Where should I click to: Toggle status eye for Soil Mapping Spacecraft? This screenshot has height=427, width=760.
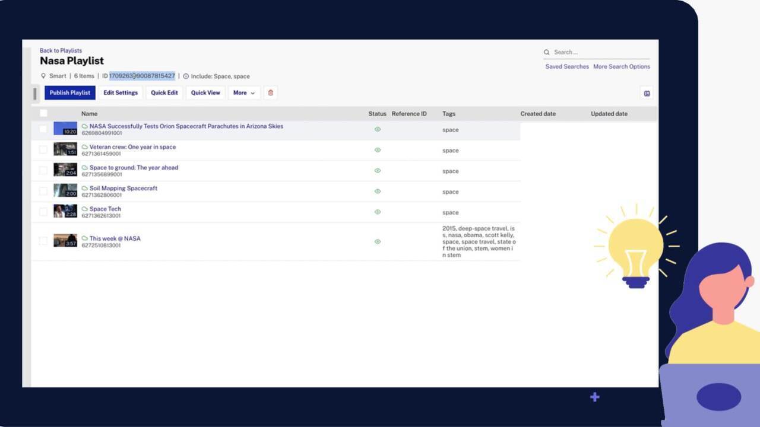point(378,192)
